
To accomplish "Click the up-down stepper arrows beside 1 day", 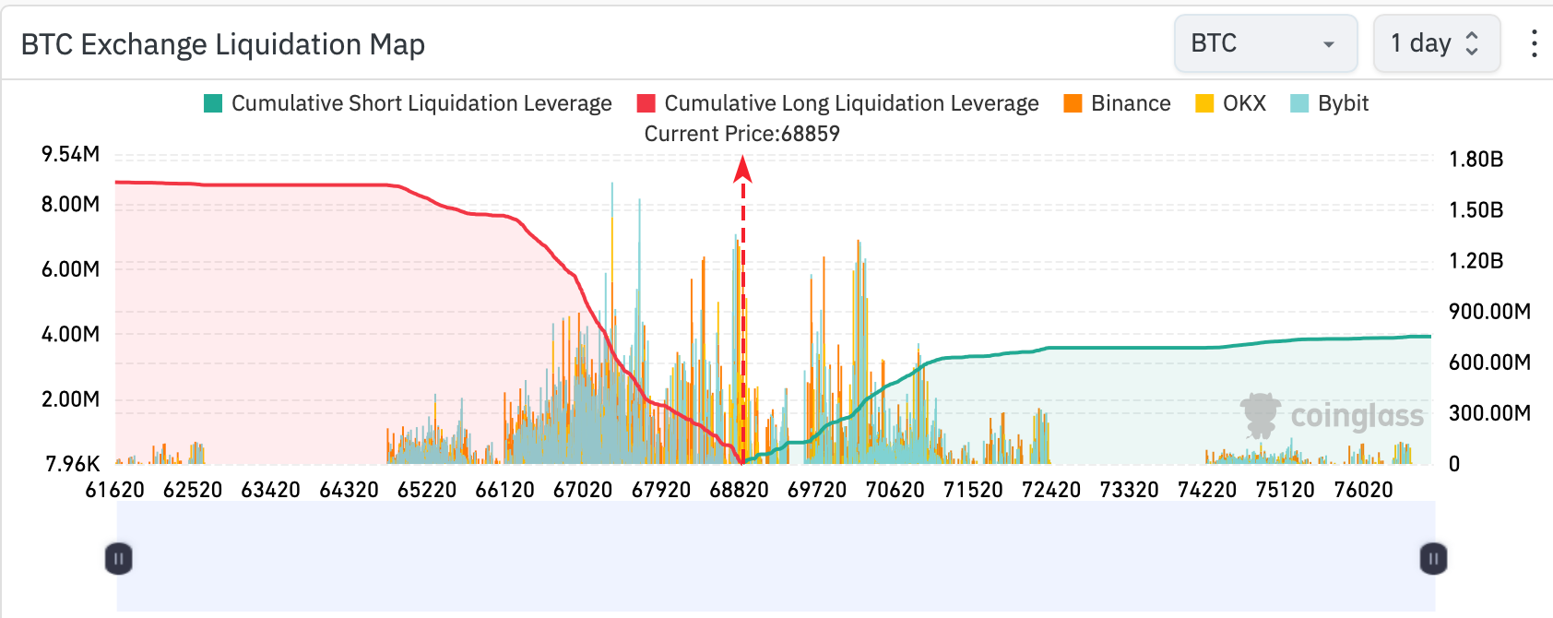I will coord(1472,43).
